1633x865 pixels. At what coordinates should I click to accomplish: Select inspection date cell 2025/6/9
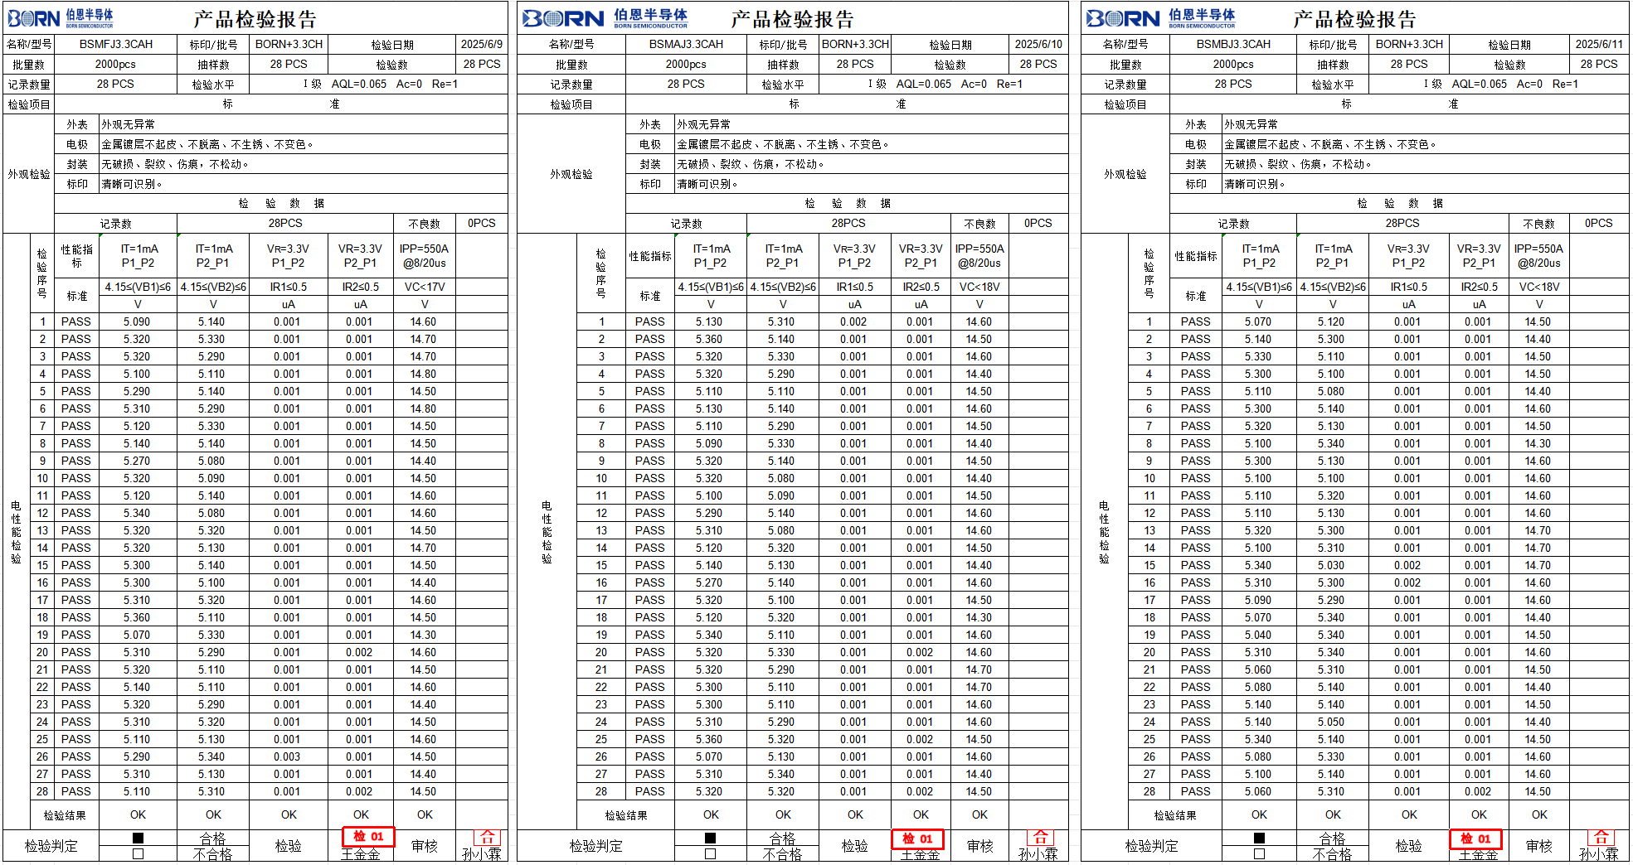click(481, 44)
